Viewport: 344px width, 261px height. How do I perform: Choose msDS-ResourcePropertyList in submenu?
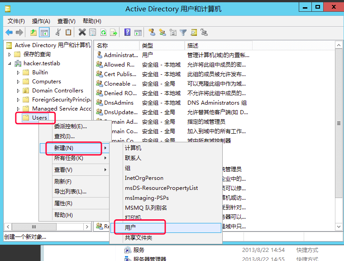166,188
